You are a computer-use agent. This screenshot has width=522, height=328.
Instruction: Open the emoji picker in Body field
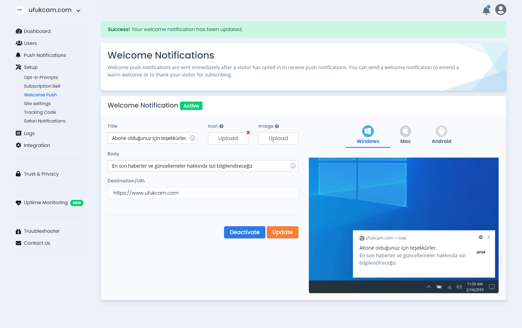tap(293, 166)
